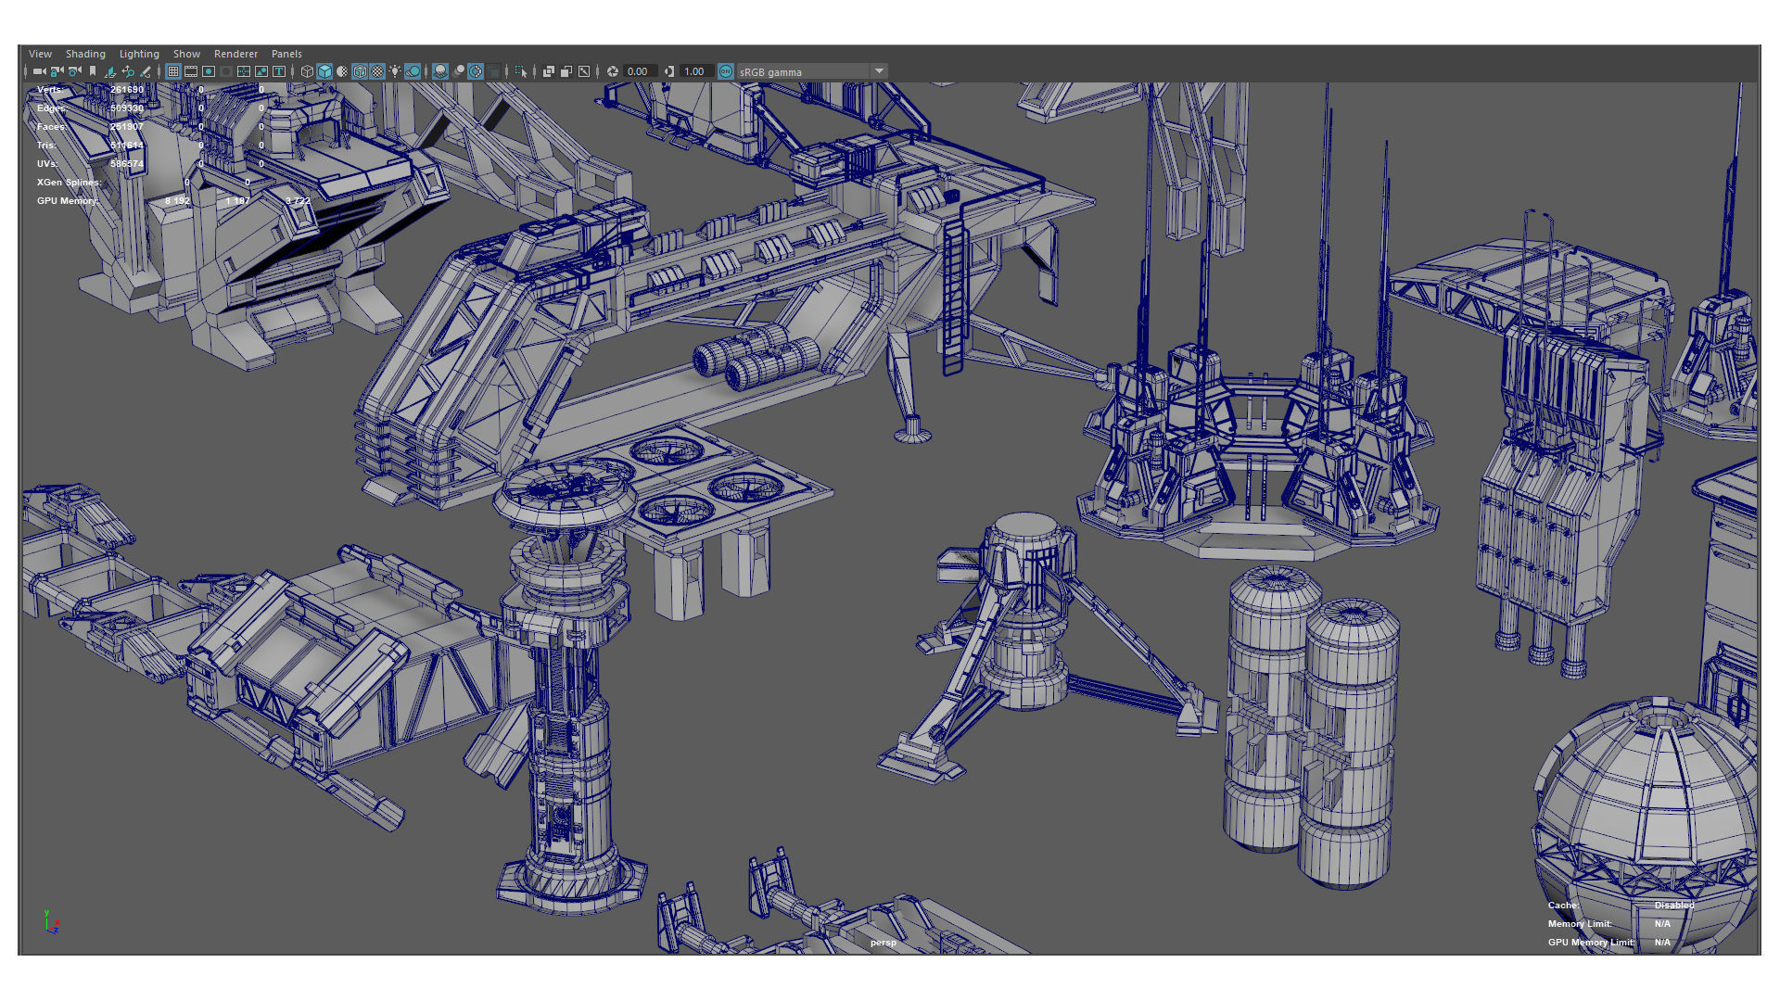Toggle Isolate Select icon

tap(521, 71)
